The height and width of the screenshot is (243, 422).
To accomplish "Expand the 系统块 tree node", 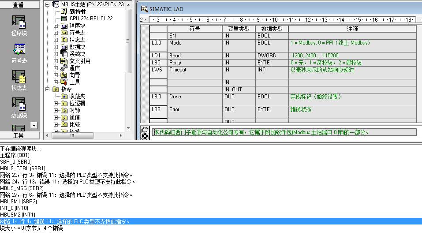I will [x=56, y=54].
